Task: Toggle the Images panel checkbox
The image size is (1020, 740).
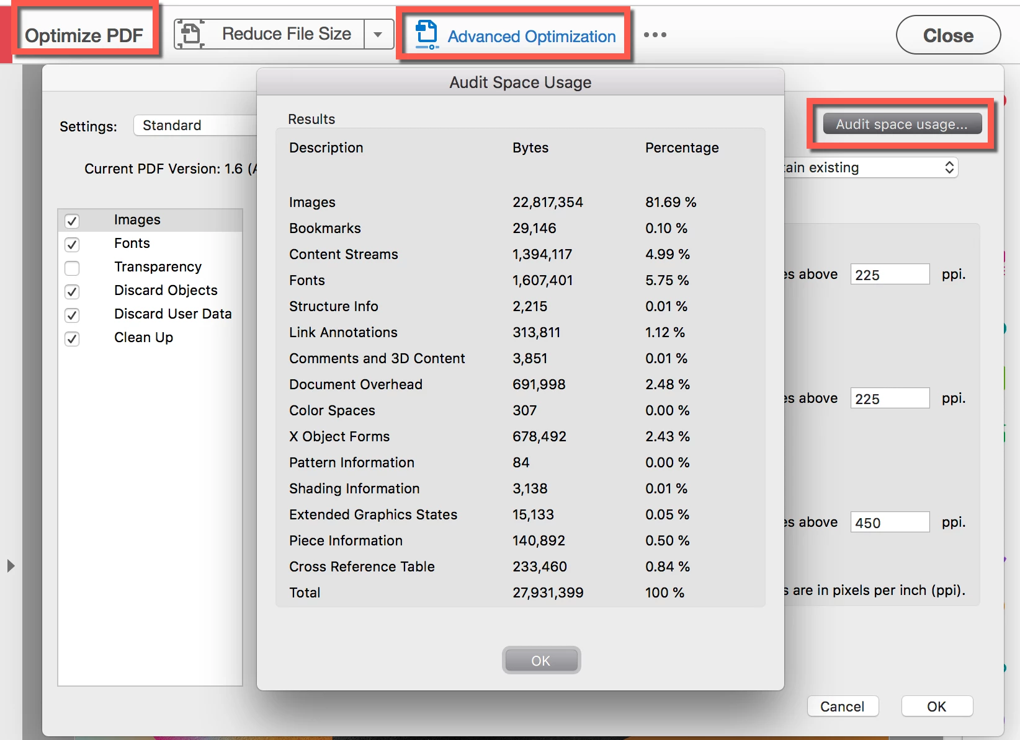Action: [x=72, y=221]
